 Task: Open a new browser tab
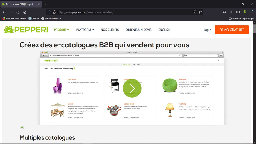[46, 4]
